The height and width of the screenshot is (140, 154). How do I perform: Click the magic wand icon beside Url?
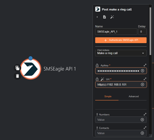(102, 79)
